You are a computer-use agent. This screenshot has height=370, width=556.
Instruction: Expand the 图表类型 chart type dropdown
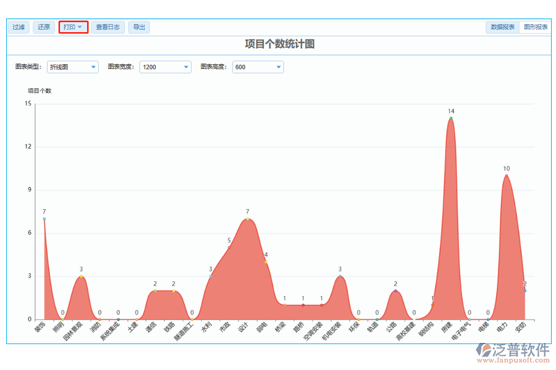[73, 67]
